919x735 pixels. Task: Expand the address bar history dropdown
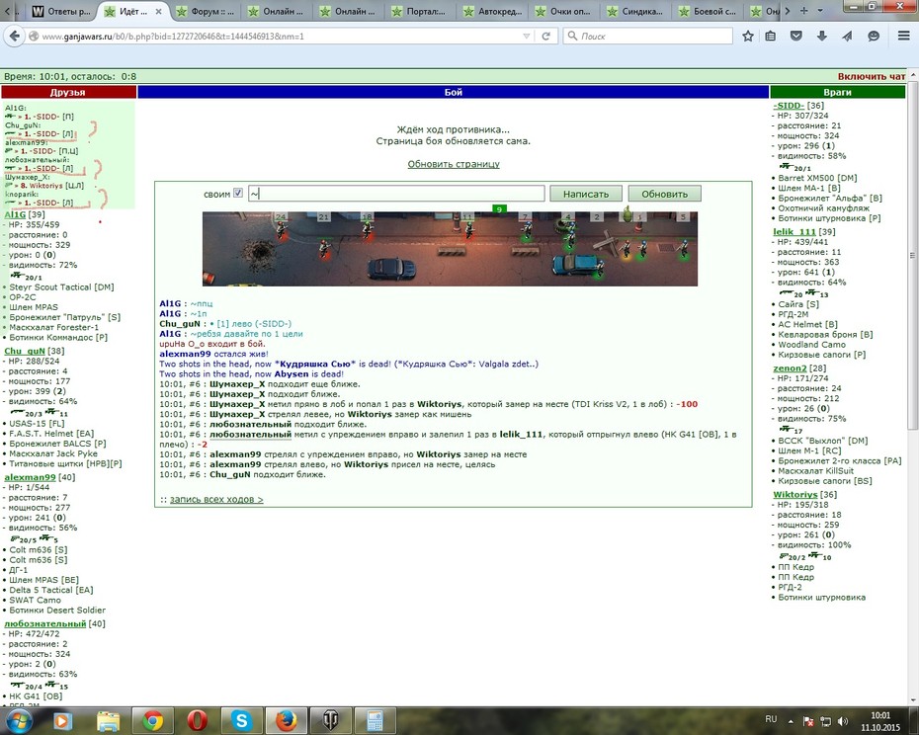tap(527, 37)
